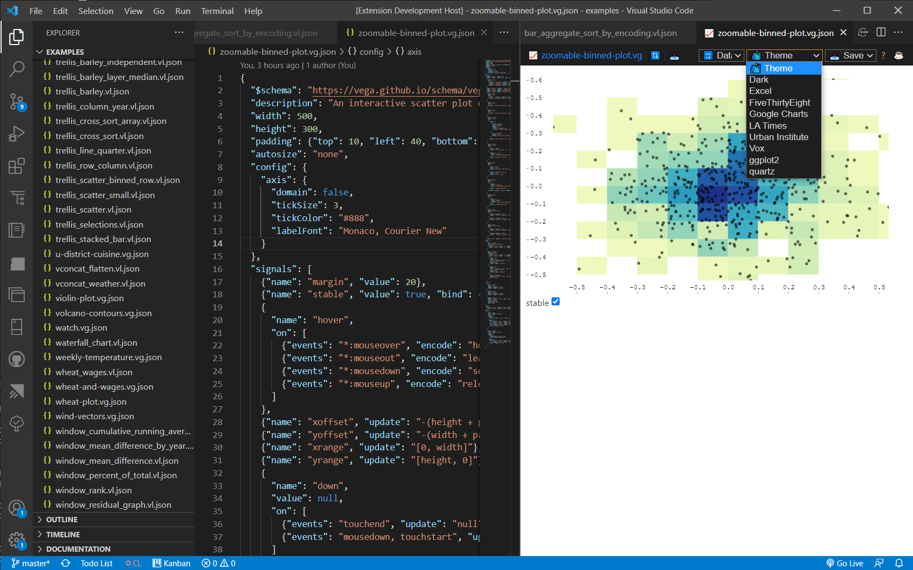The image size is (913, 570).
Task: Open the Search view in the Activity Bar
Action: 16,69
